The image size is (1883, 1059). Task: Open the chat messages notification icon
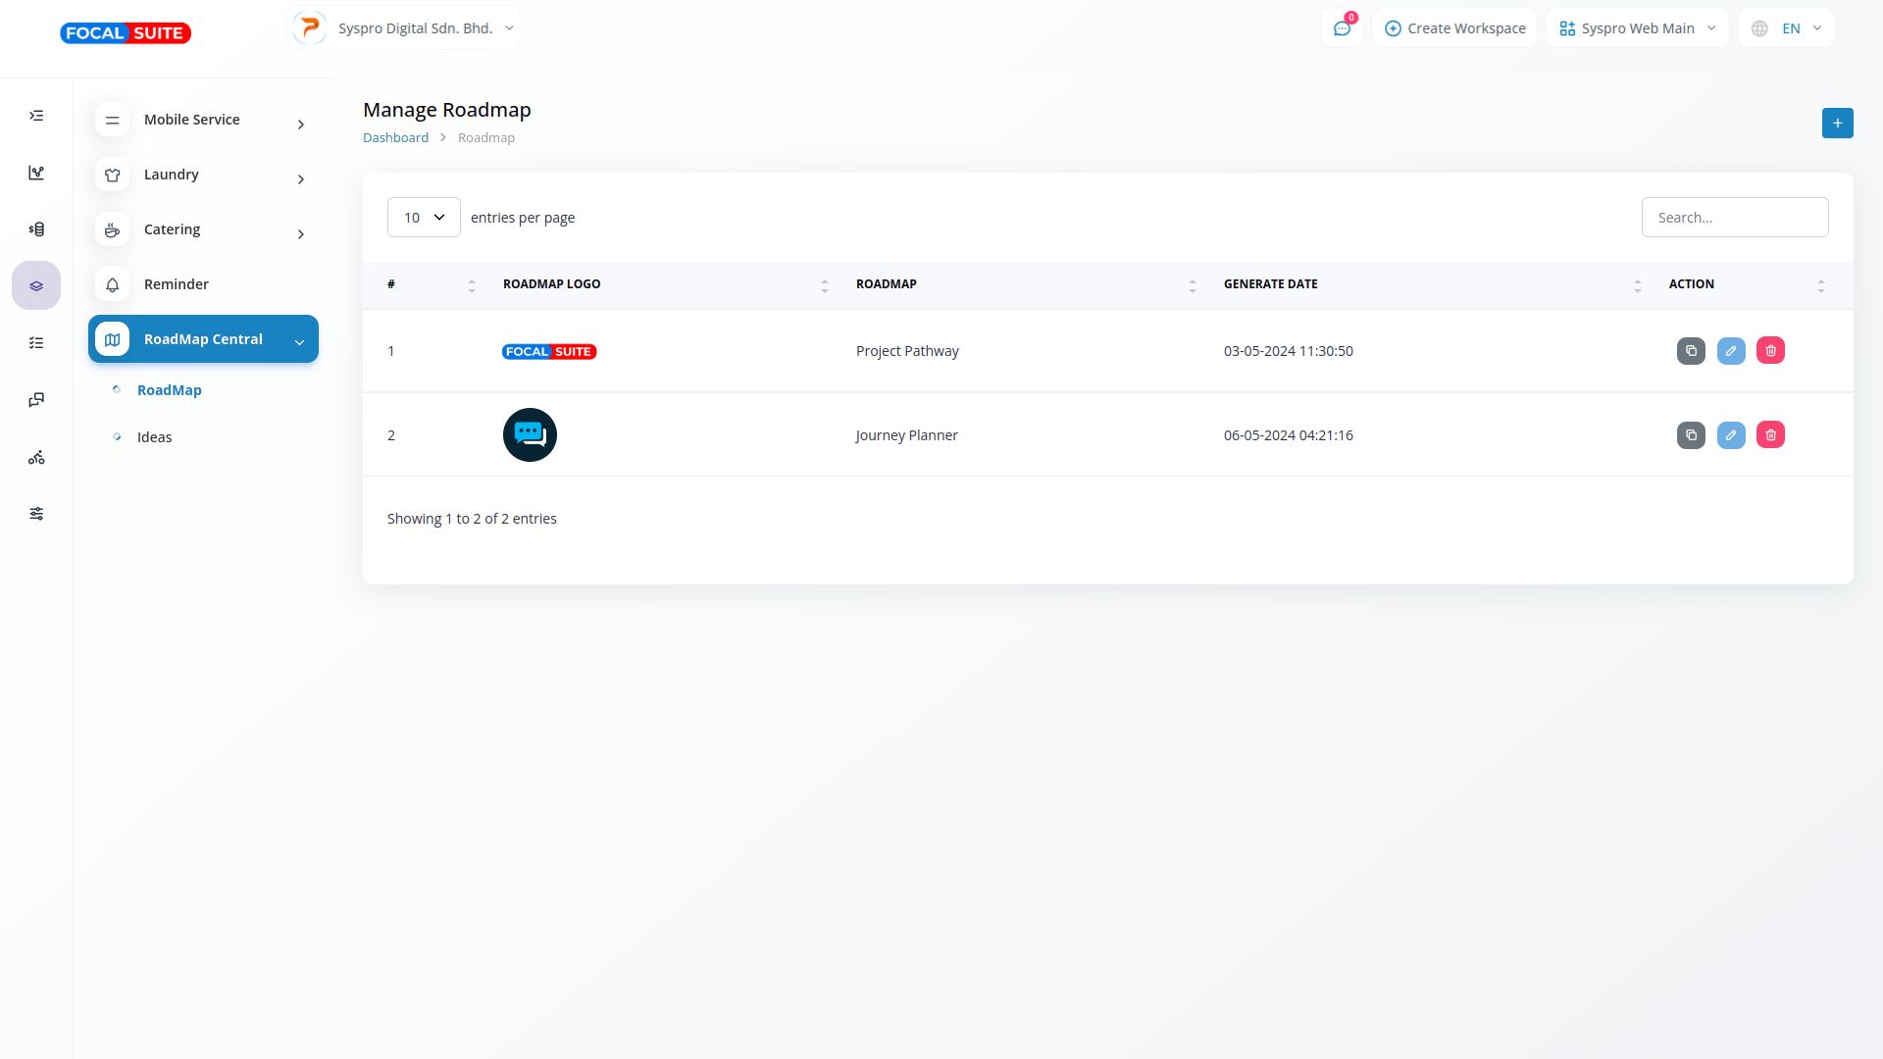pos(1342,28)
